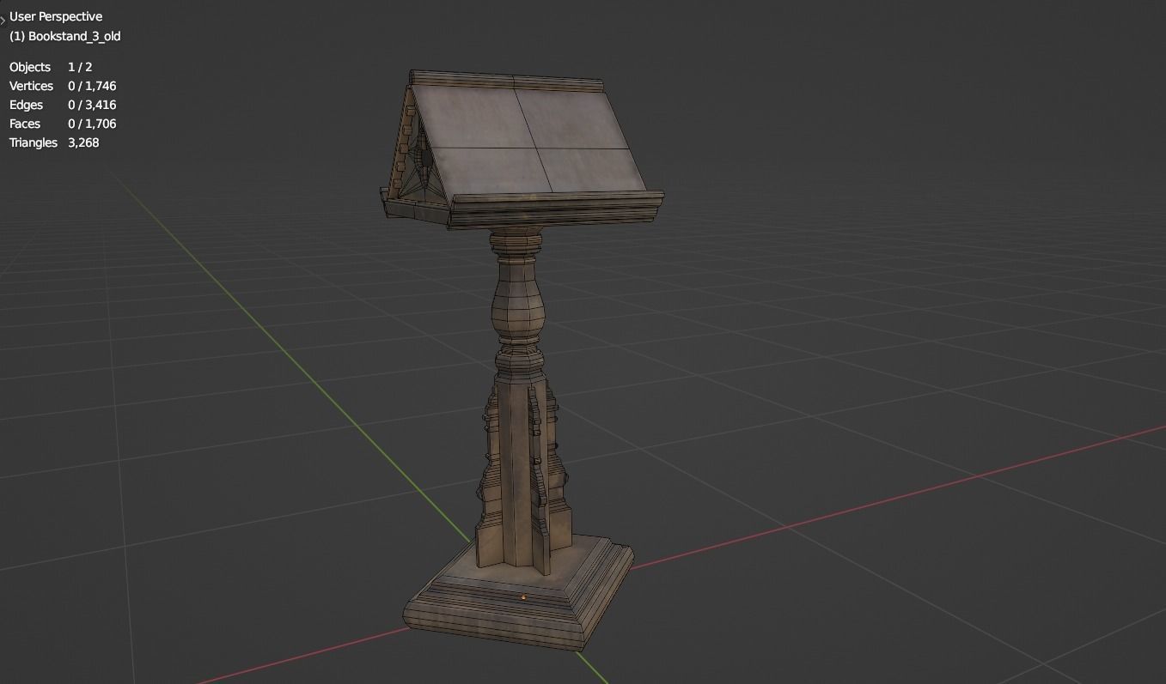Click the "Edges" statistics label
Screen dimensions: 1166x684
[x=27, y=105]
